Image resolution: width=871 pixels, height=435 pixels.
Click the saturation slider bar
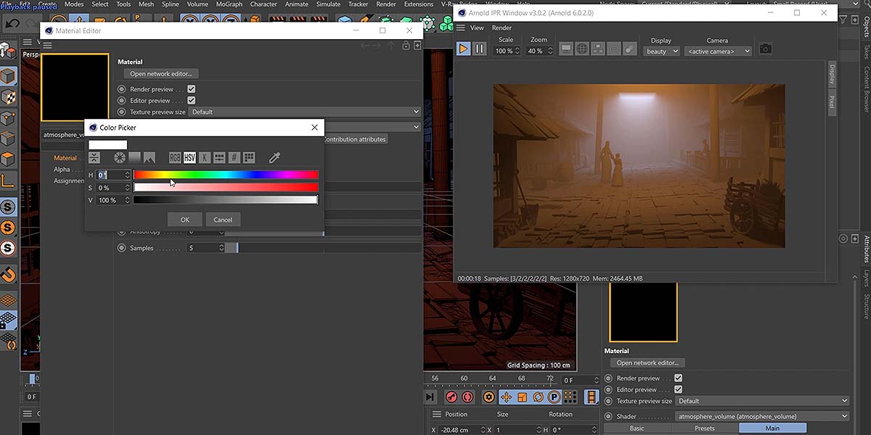click(226, 187)
